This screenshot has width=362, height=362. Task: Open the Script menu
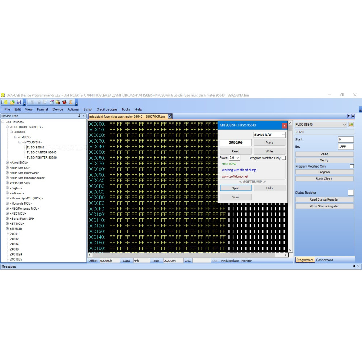click(x=88, y=109)
